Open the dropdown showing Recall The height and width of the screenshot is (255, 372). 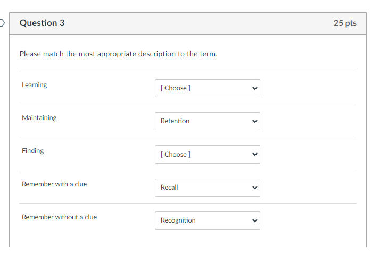tap(207, 188)
